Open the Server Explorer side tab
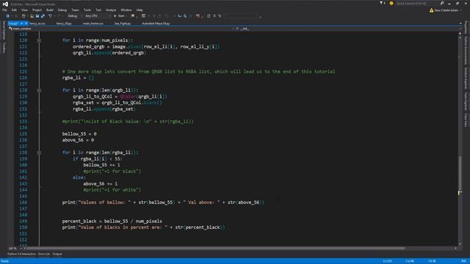Viewport: 470px width, 264px height. [x=4, y=30]
